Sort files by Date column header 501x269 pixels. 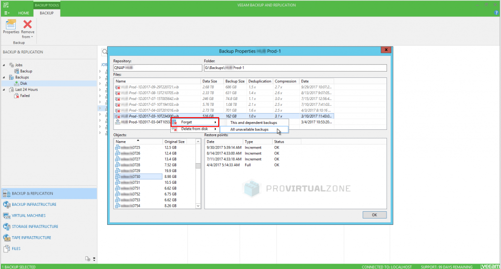click(x=317, y=81)
